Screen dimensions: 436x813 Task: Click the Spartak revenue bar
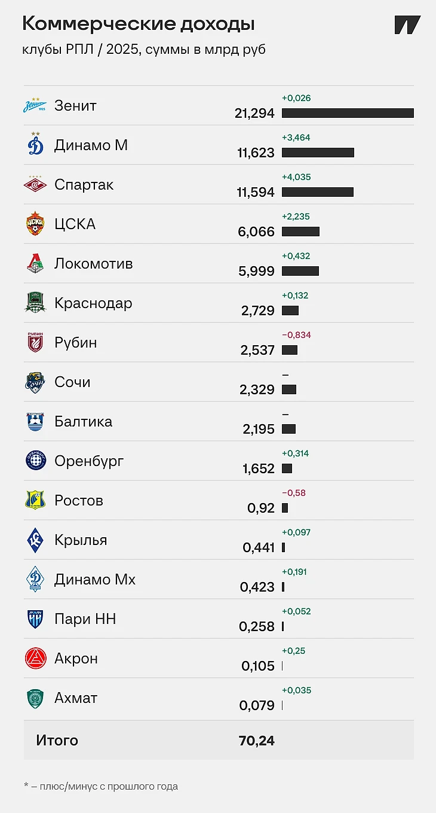point(318,192)
